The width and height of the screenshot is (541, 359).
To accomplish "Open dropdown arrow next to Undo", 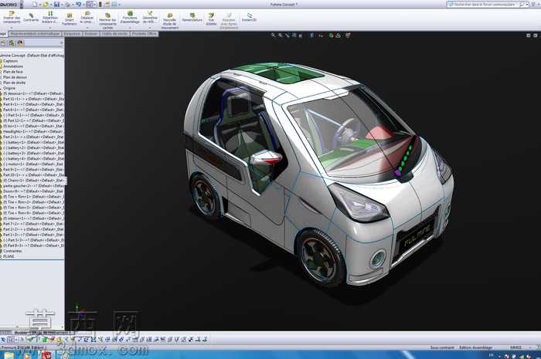I will [x=83, y=5].
